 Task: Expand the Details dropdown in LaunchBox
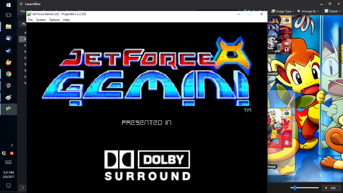coord(333,11)
